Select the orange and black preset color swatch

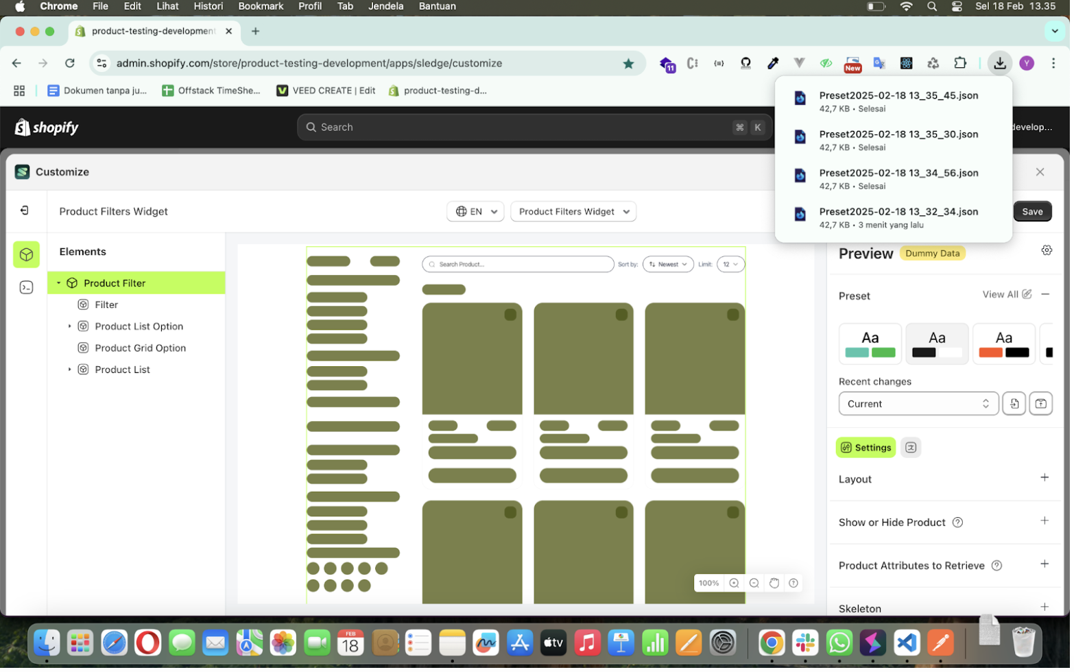tap(1003, 344)
